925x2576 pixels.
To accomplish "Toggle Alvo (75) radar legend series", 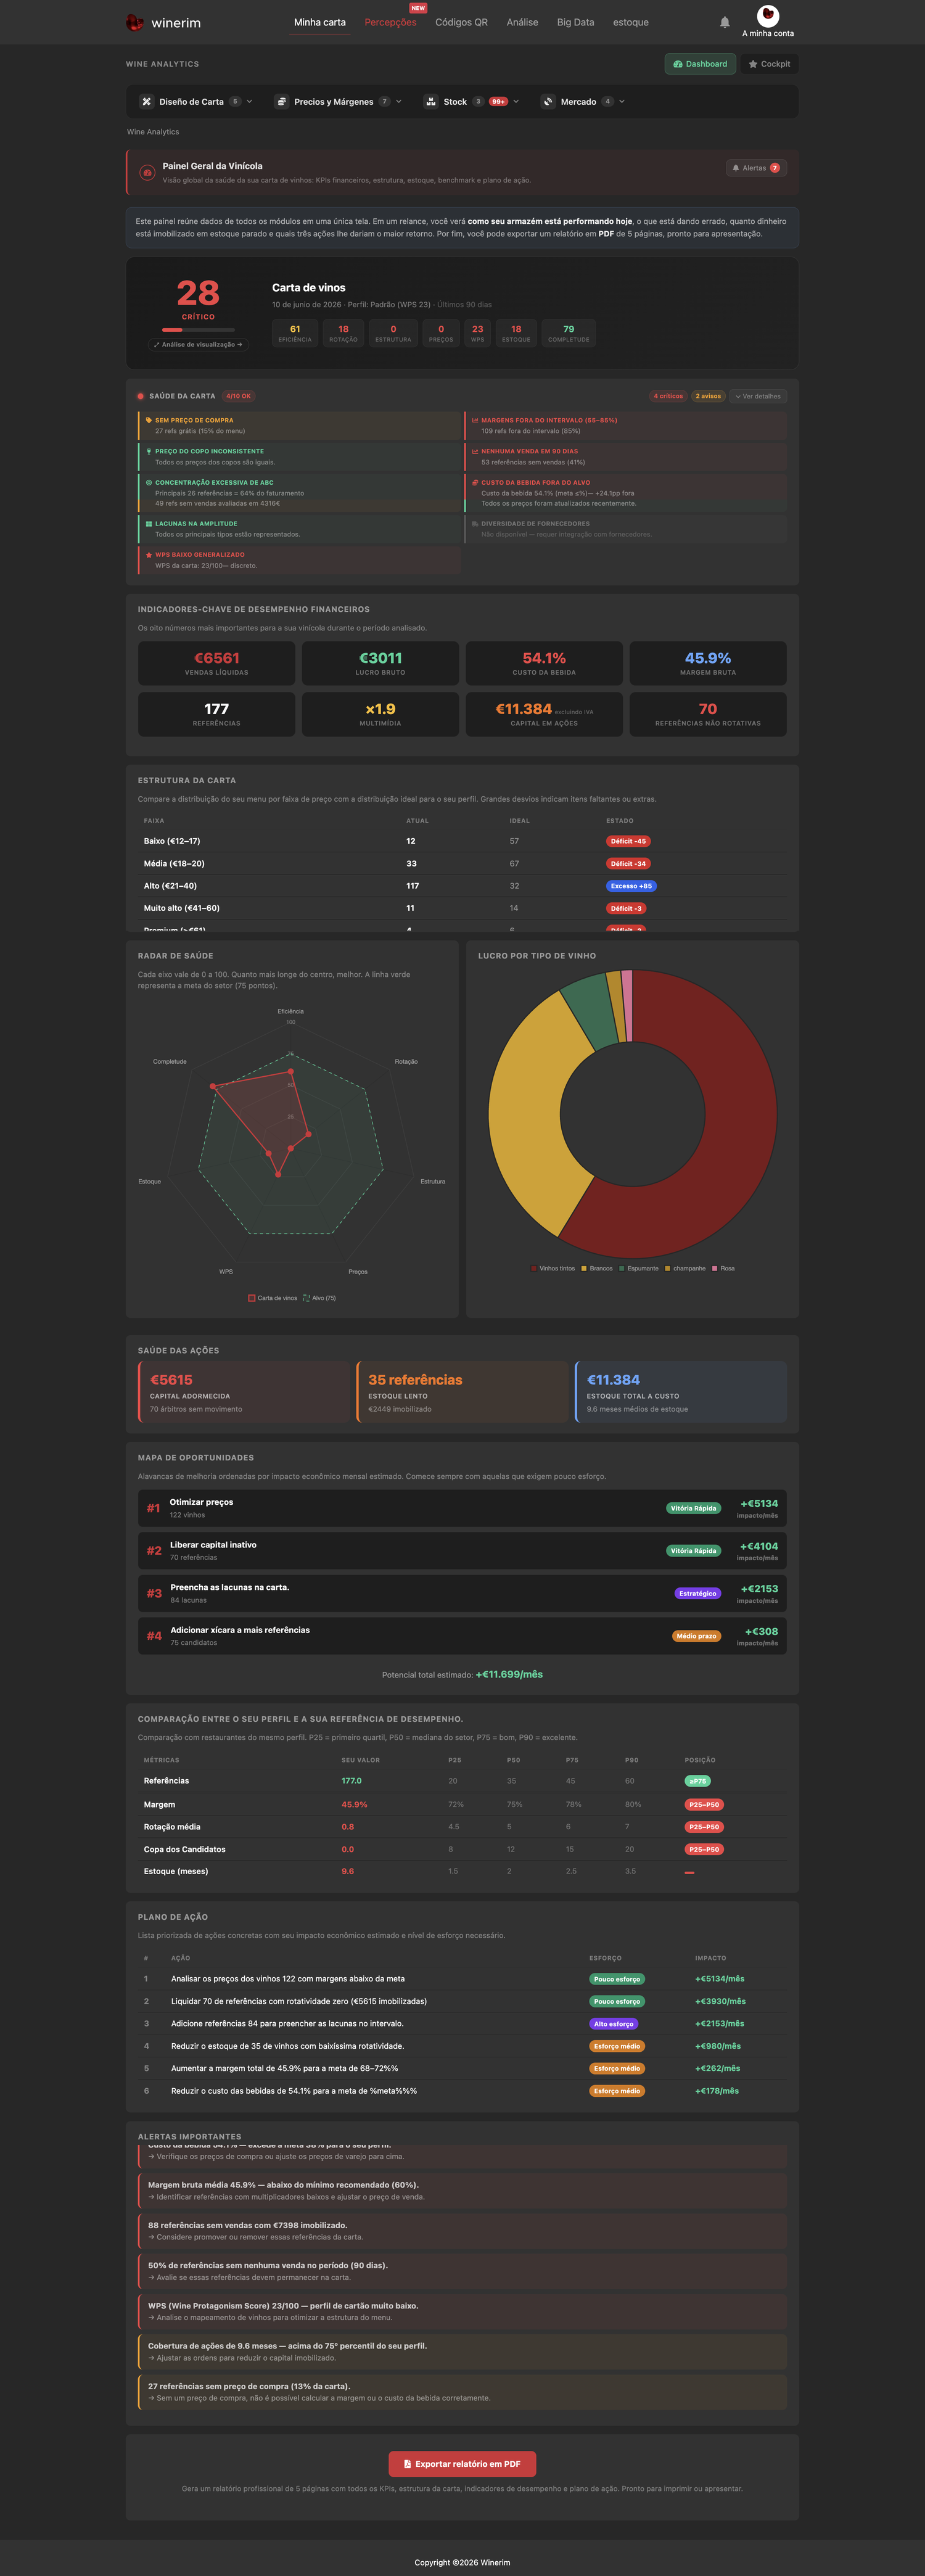I will (x=320, y=1298).
